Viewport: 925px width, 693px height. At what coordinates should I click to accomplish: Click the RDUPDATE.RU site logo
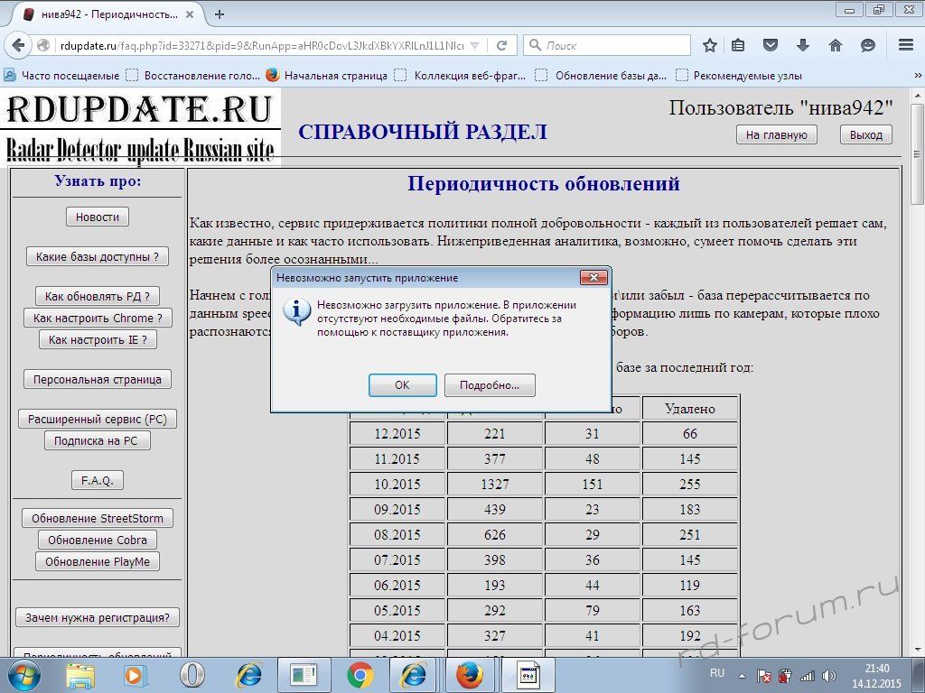(x=140, y=127)
